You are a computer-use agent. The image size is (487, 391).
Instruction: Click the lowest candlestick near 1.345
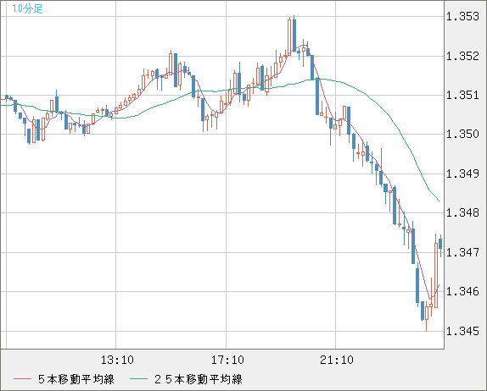427,316
